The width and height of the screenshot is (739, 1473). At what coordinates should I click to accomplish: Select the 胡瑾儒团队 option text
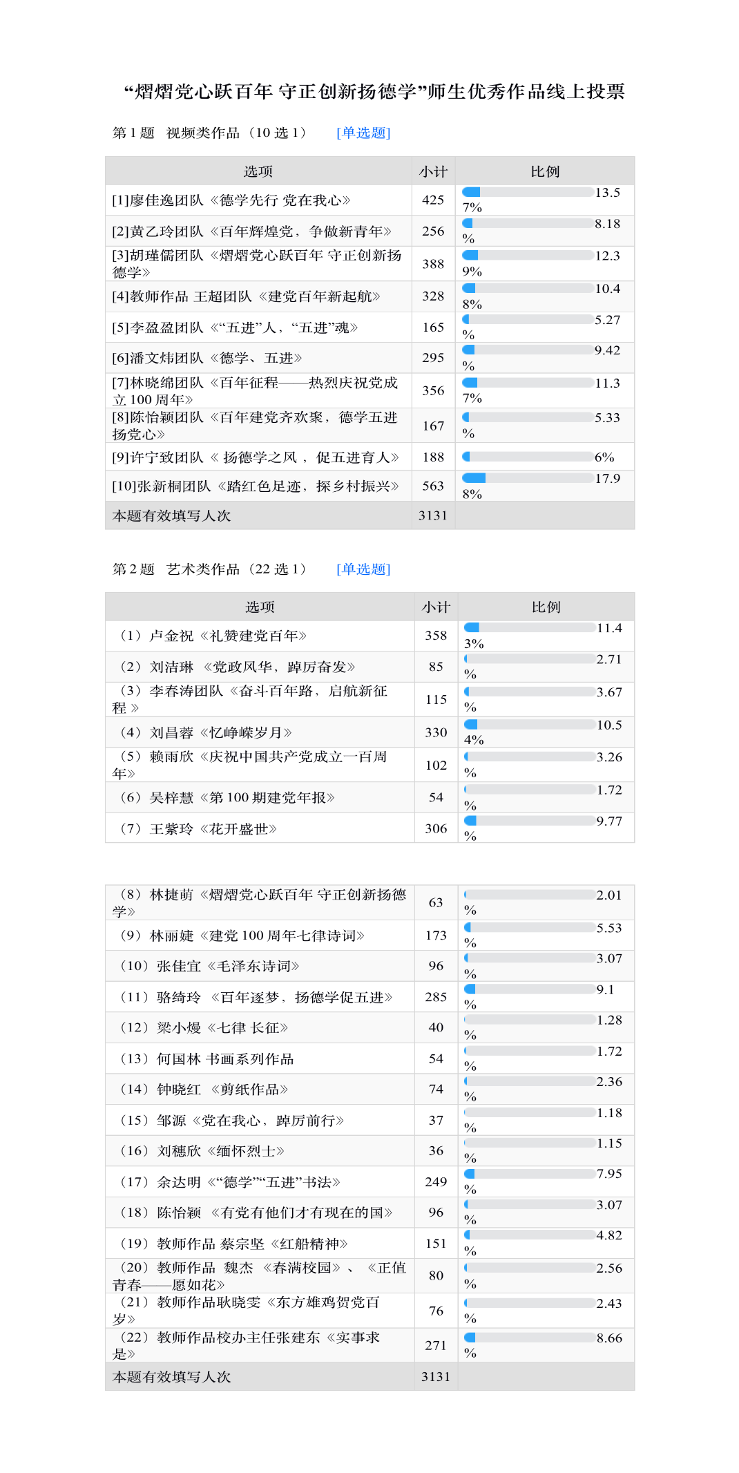coord(257,264)
